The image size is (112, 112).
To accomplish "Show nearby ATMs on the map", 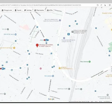I will point(50,10).
